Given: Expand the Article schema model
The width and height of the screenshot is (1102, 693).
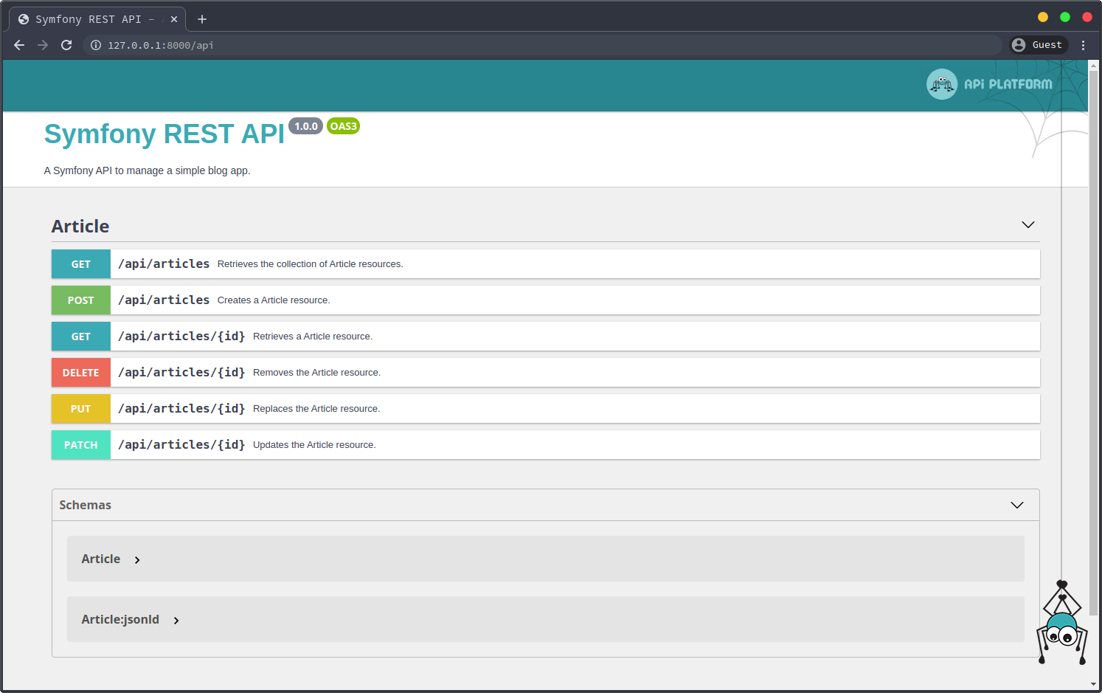Looking at the screenshot, I should [137, 559].
